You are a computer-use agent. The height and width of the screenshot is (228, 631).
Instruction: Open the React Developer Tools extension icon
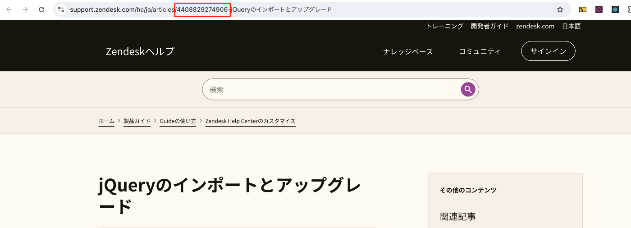tap(615, 9)
